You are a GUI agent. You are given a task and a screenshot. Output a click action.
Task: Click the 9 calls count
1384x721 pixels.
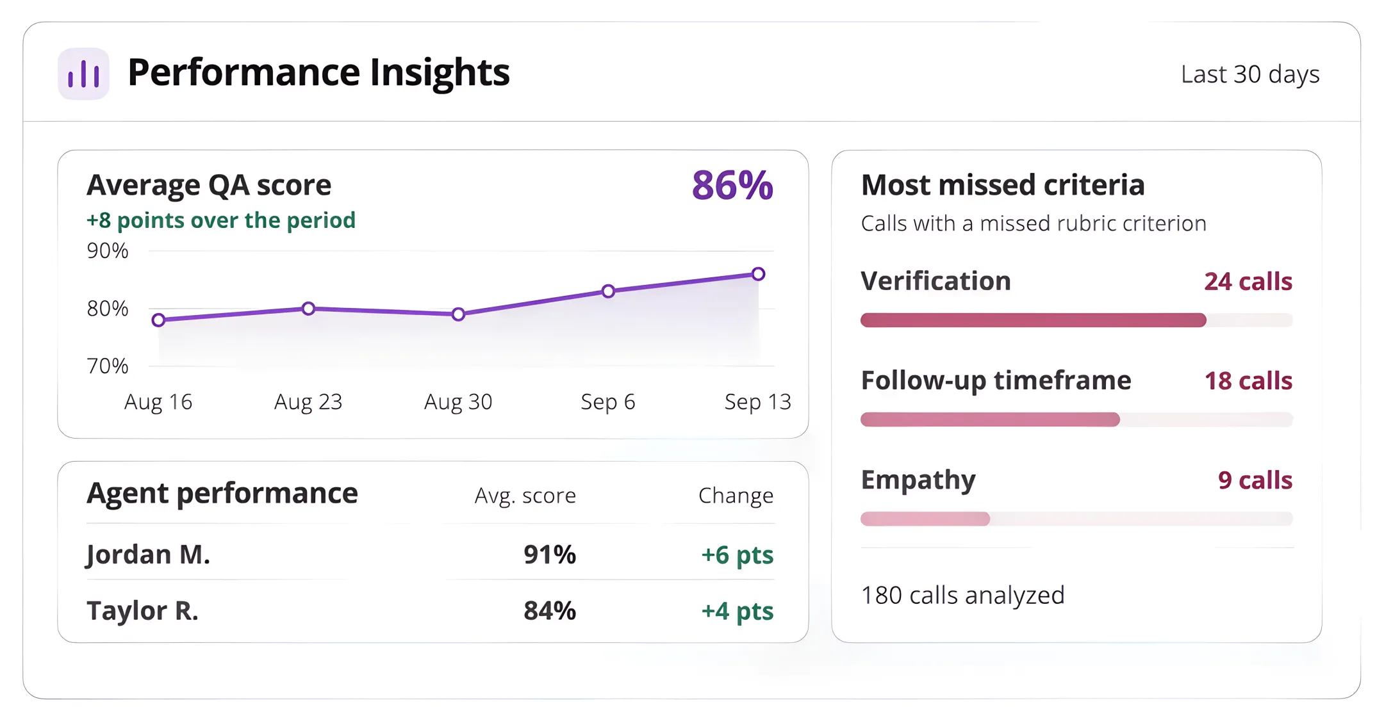(x=1255, y=480)
